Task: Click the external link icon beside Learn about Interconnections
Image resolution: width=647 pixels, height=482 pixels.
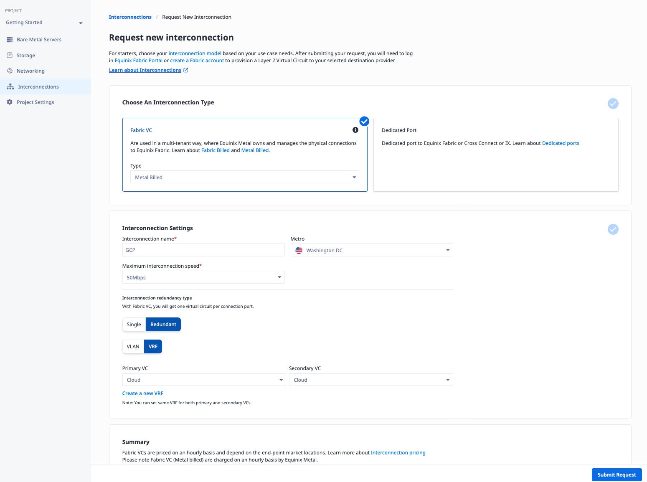Action: click(186, 70)
